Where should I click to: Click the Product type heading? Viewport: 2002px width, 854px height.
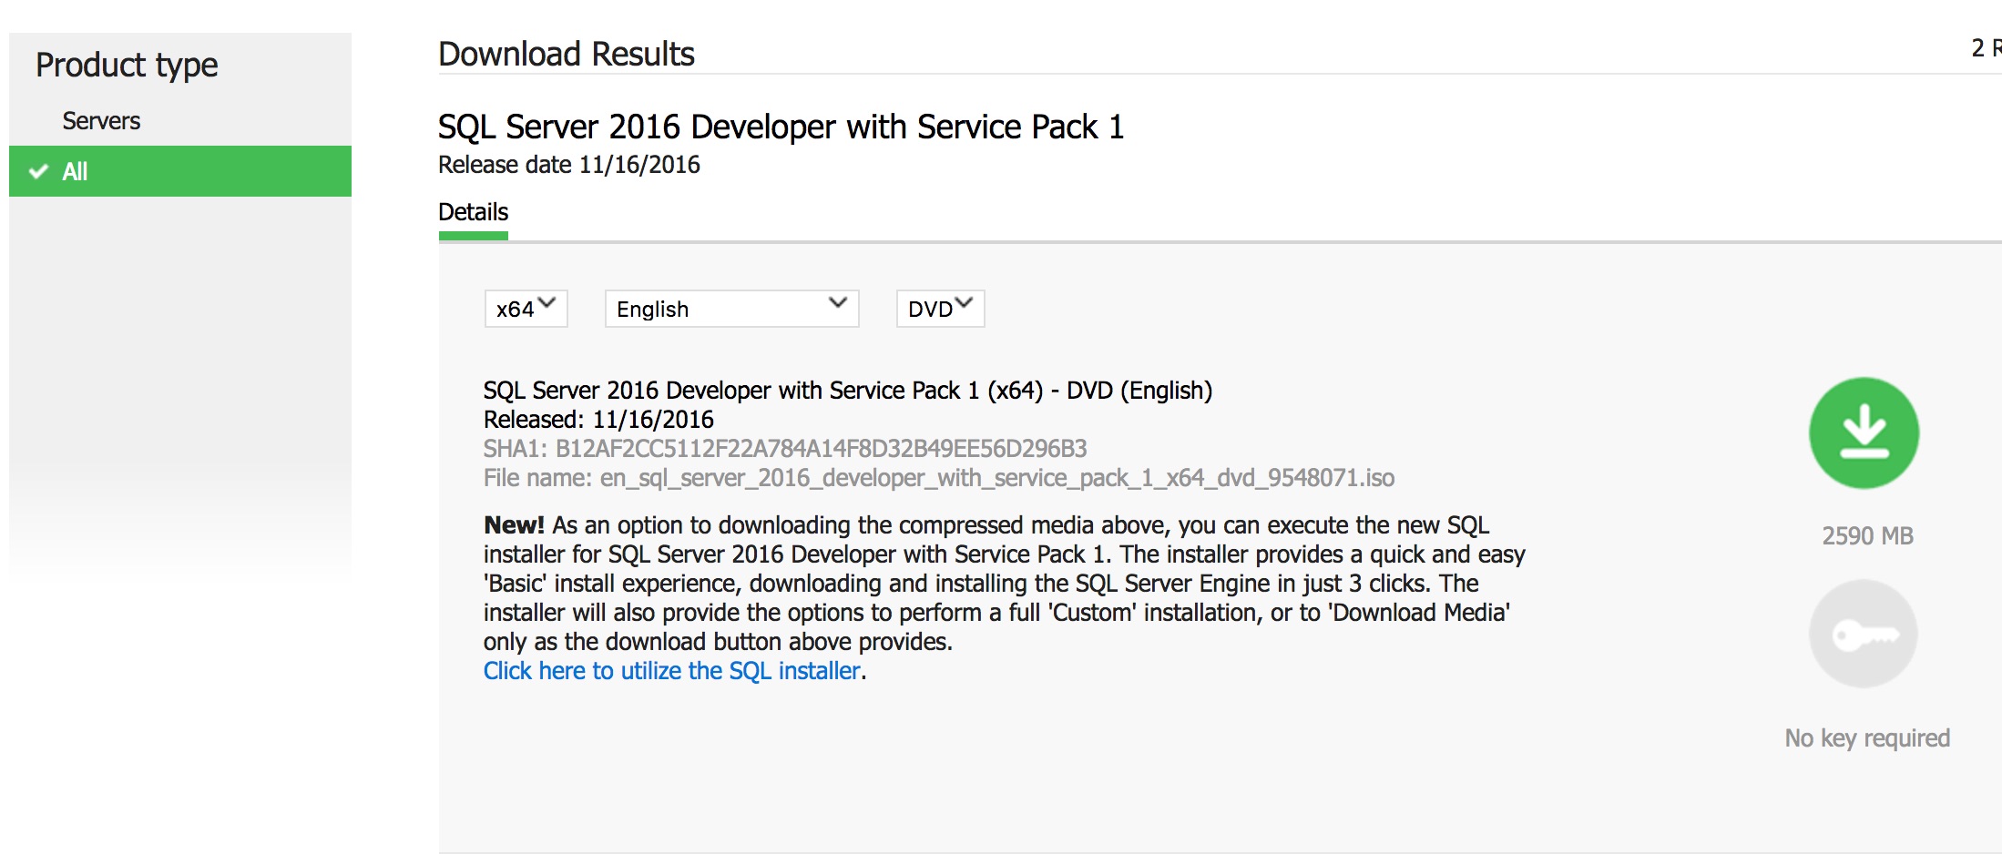pyautogui.click(x=127, y=66)
